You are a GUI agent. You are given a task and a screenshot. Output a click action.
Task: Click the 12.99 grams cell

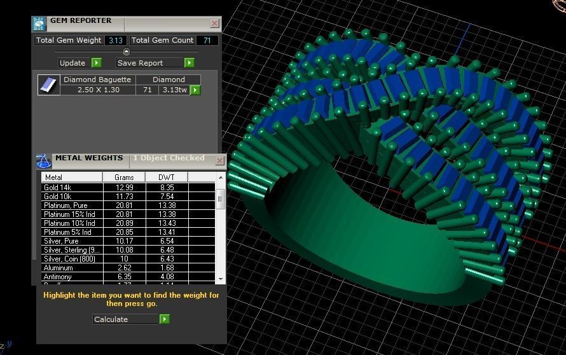coord(125,188)
